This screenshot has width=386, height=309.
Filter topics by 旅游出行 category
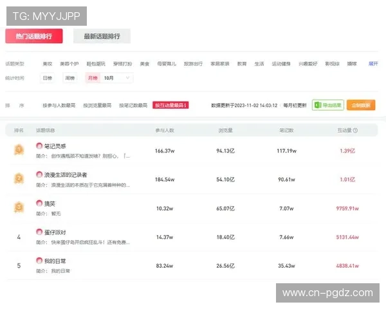coord(193,64)
